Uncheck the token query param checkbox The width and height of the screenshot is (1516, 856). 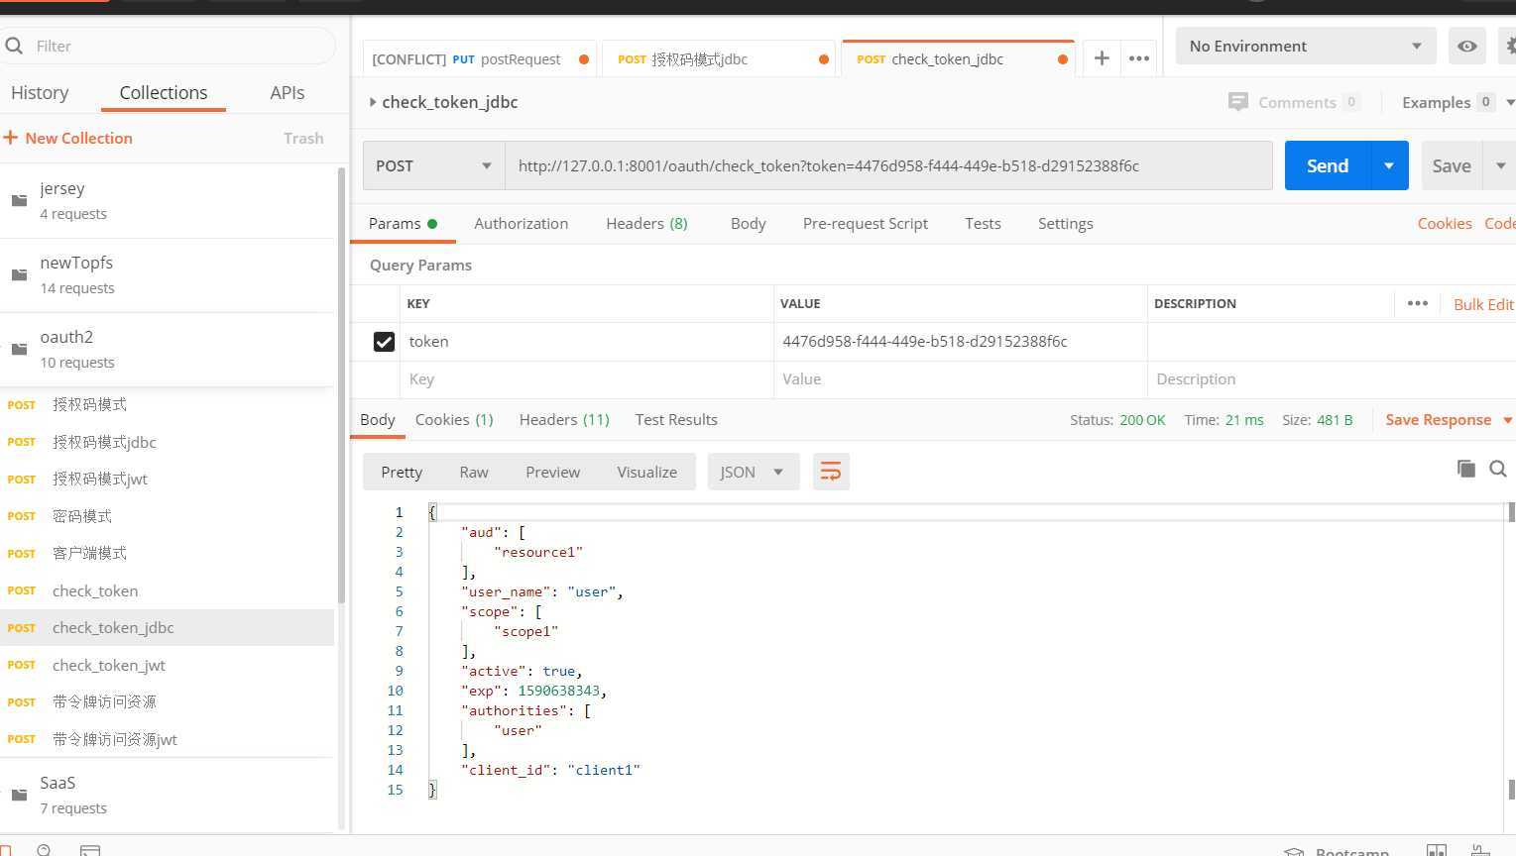(x=384, y=342)
